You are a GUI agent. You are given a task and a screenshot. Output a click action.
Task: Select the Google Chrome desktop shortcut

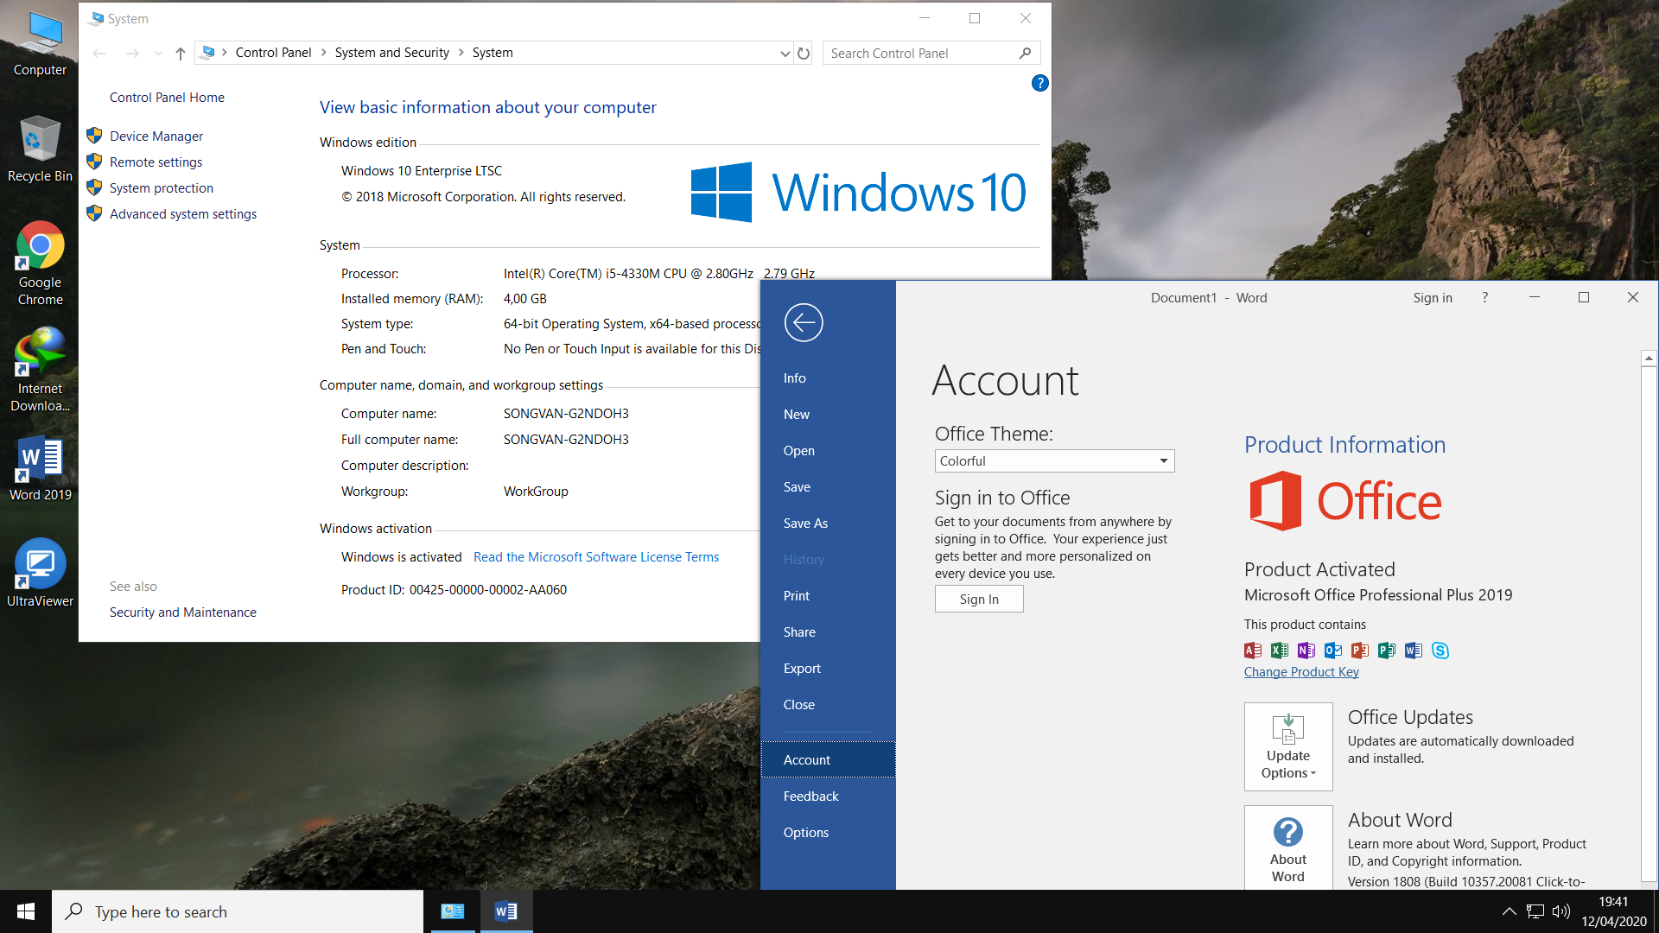tap(40, 263)
